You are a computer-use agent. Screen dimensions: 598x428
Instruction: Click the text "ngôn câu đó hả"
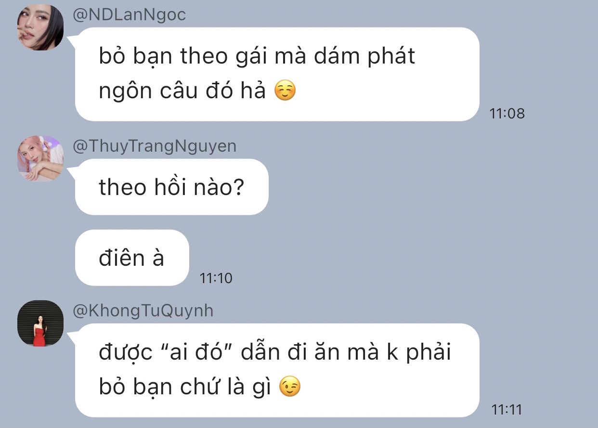tap(182, 91)
